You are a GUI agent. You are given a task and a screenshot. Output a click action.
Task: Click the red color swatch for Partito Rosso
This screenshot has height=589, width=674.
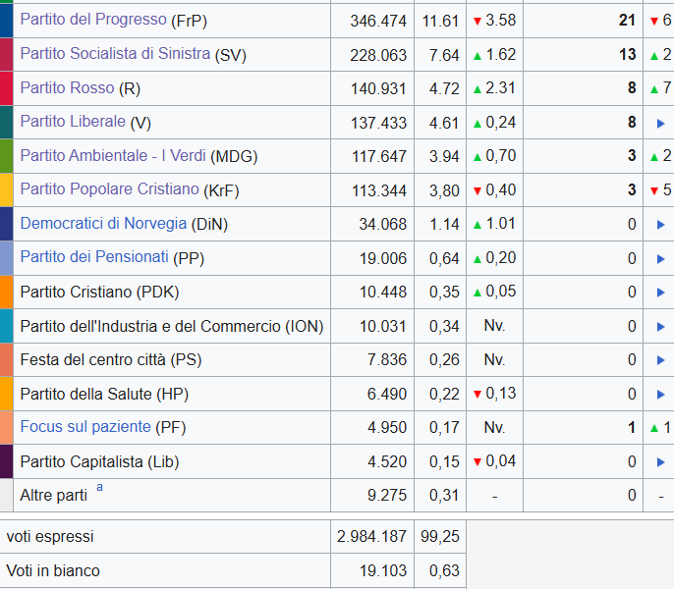point(6,88)
